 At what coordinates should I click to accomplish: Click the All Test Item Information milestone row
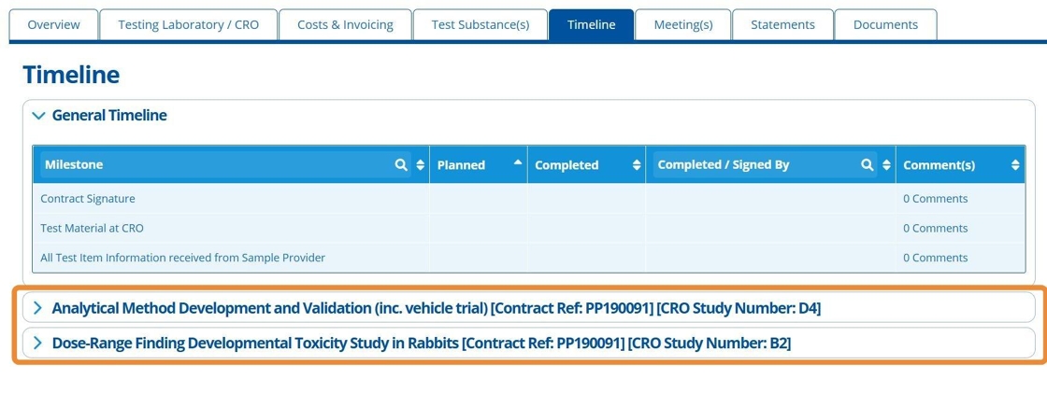click(x=182, y=258)
